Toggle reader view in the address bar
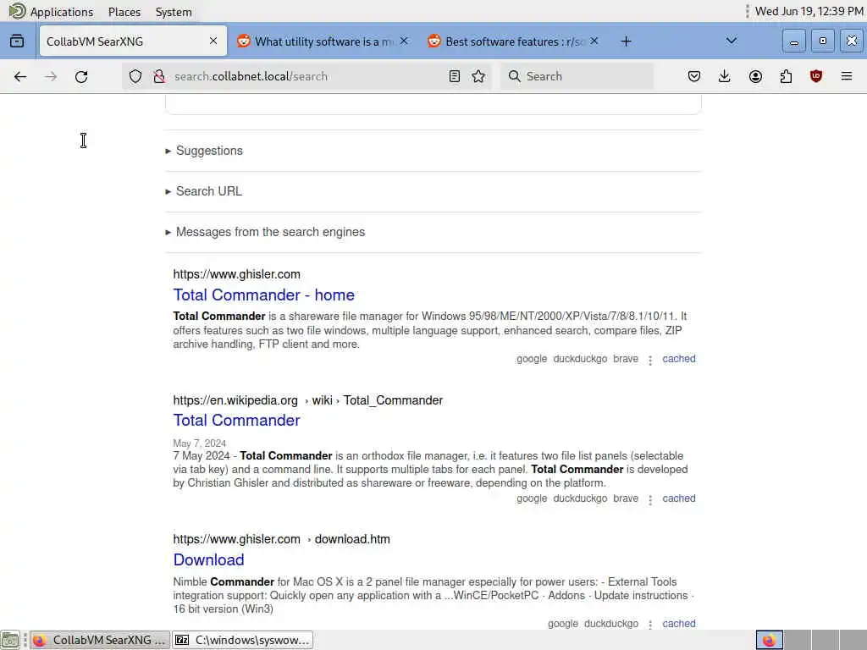Screen dimensions: 867x650 (x=455, y=76)
